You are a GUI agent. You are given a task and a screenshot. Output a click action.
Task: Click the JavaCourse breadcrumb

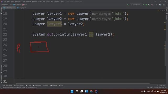tap(5, 5)
